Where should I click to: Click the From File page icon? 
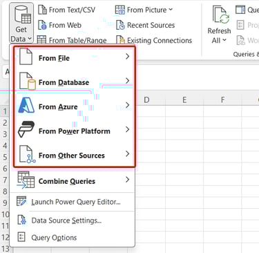point(26,56)
